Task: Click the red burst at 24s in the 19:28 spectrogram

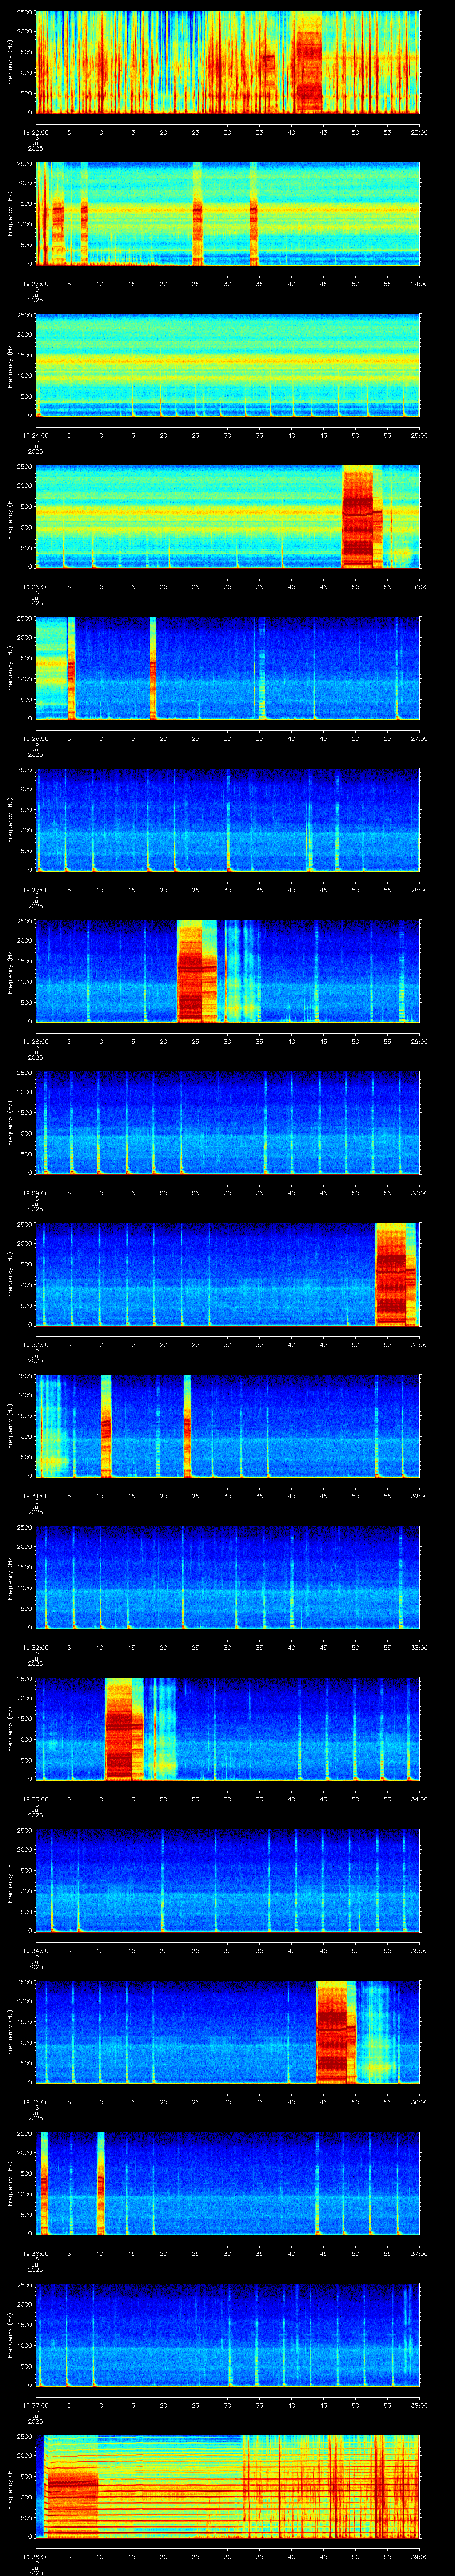Action: [190, 972]
